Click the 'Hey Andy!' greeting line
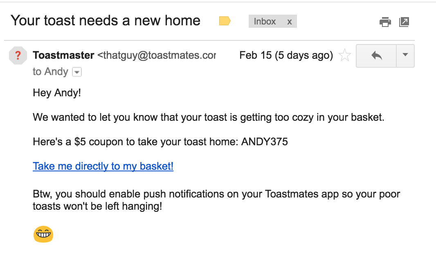This screenshot has height=275, width=436. pyautogui.click(x=56, y=93)
